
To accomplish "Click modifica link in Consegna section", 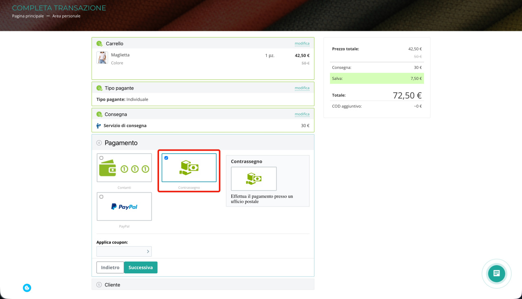I will click(x=302, y=114).
